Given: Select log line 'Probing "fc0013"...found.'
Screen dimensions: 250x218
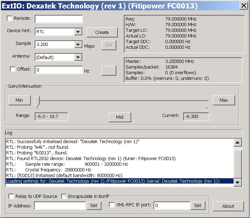Looking at the screenshot, I should [x=120, y=153].
